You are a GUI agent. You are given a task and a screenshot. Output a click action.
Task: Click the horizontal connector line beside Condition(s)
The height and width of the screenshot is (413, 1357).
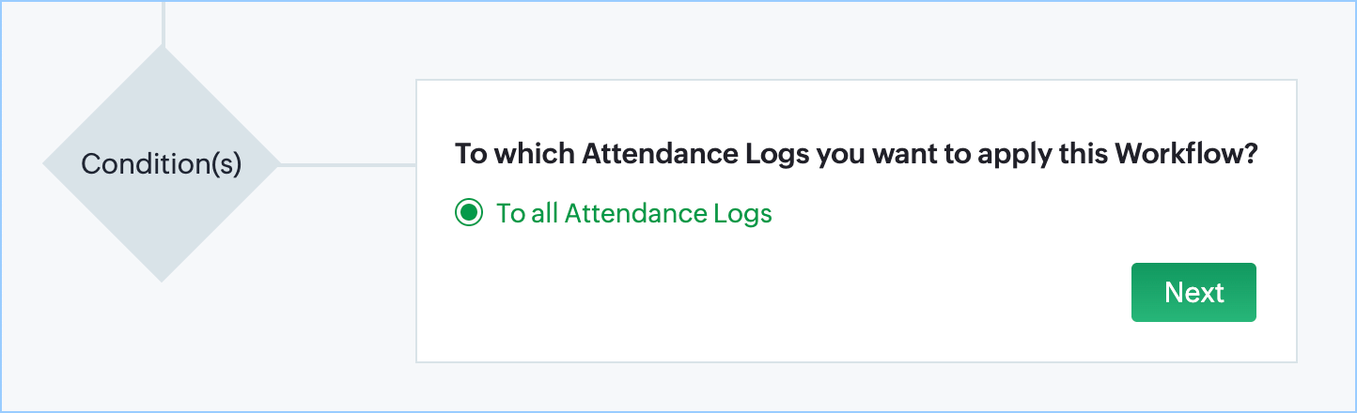point(348,164)
